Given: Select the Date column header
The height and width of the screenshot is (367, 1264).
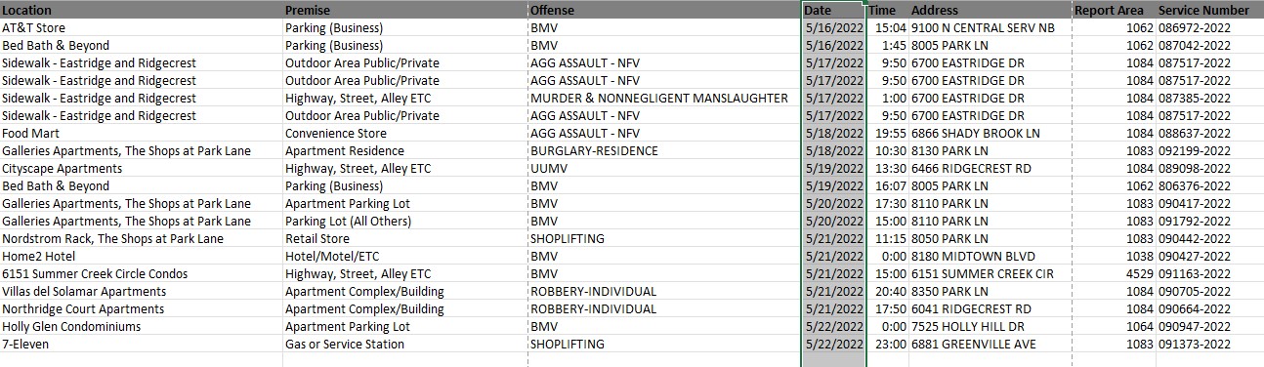Looking at the screenshot, I should (833, 10).
